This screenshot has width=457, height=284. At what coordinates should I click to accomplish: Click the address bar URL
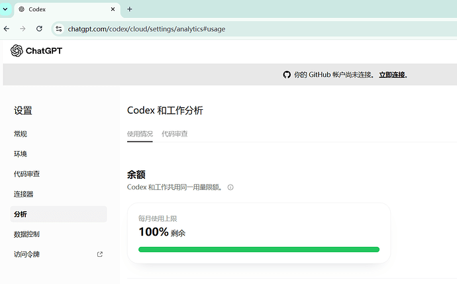tap(146, 29)
